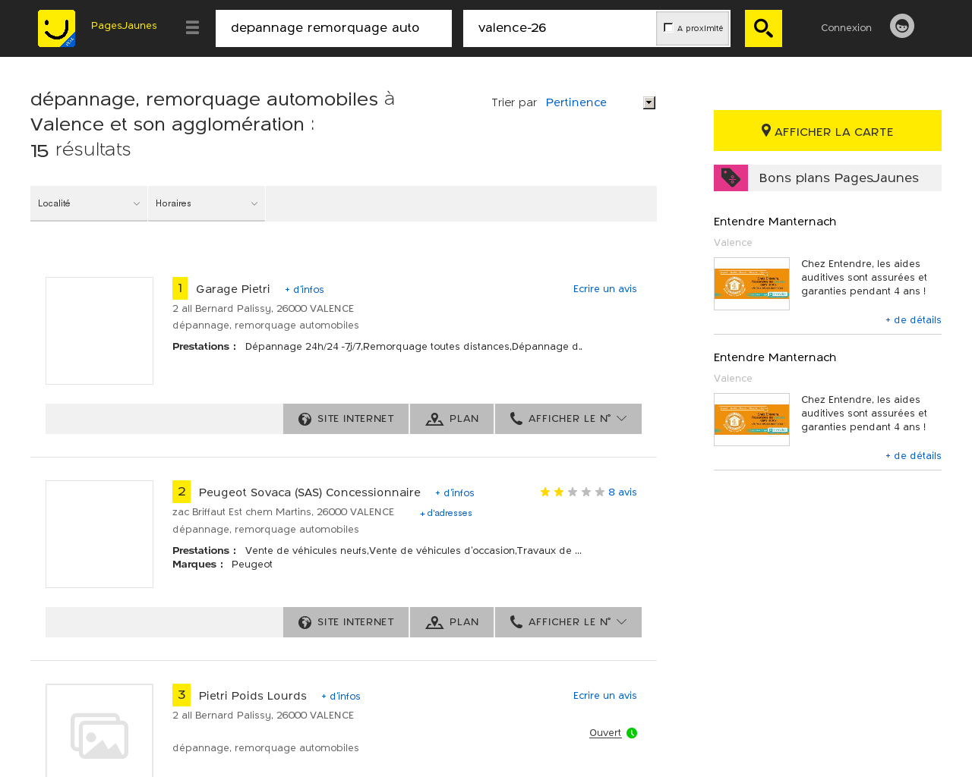Open + d'infos for Garage Pietri
This screenshot has width=972, height=777.
pyautogui.click(x=305, y=289)
